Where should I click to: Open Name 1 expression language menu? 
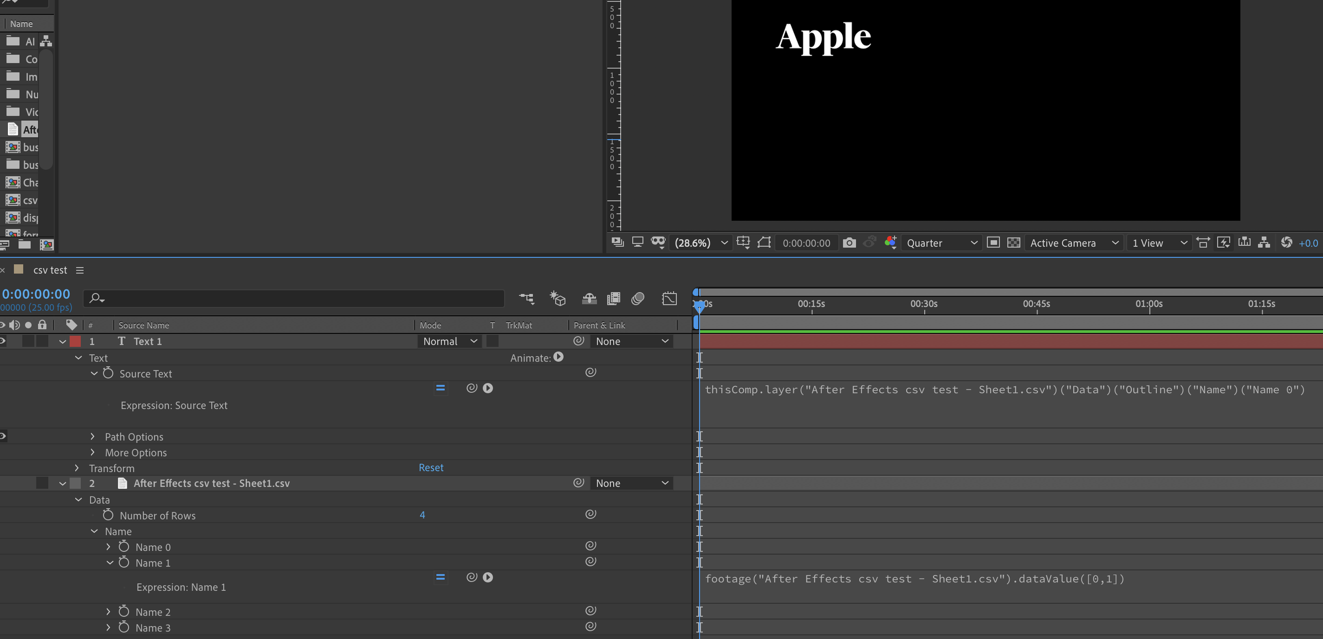coord(488,577)
